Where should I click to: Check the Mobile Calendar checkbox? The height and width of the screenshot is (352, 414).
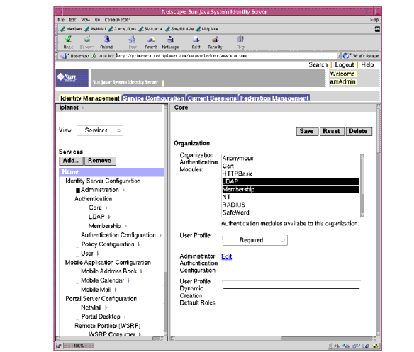[x=78, y=281]
